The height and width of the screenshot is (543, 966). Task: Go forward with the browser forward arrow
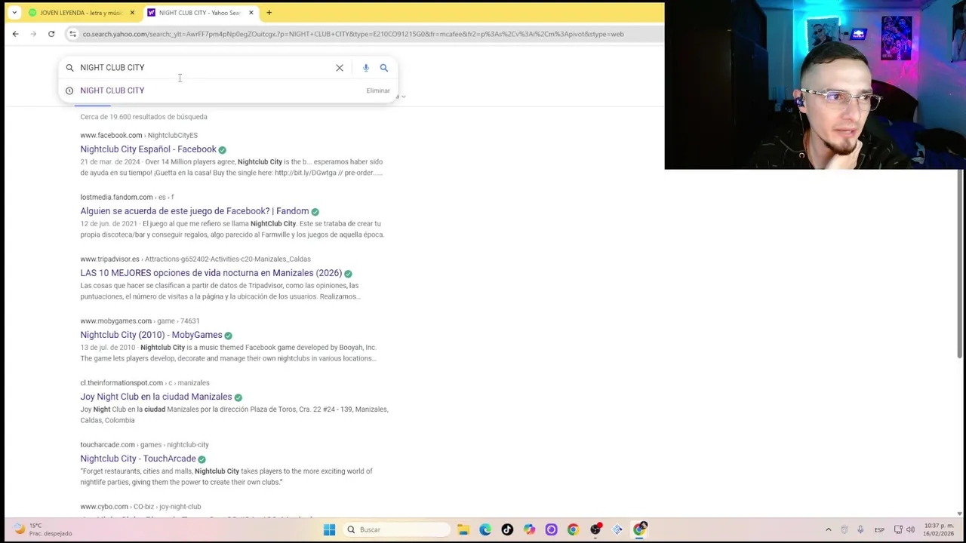coord(33,34)
